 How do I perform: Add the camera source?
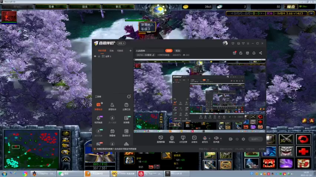click(172, 139)
